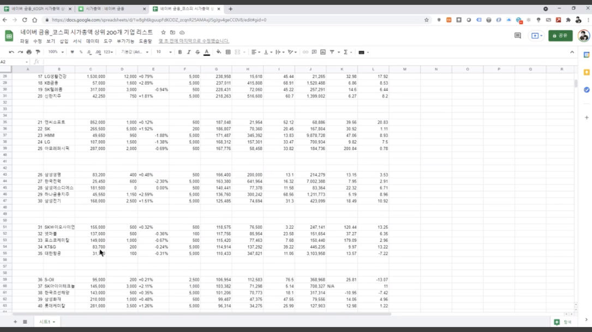
Task: Print the spreadsheet using printer icon
Action: coord(29,52)
